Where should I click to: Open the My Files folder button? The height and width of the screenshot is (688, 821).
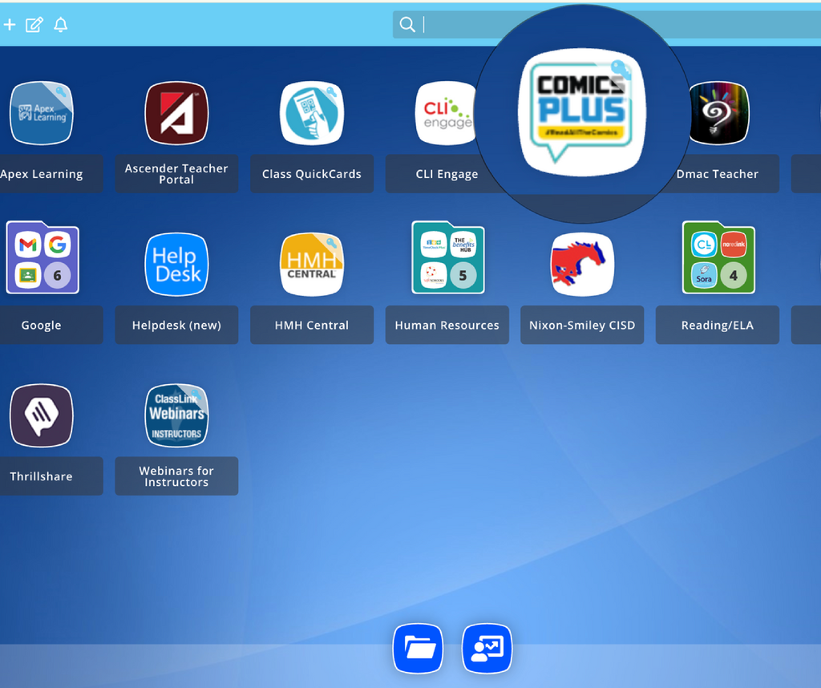pos(418,648)
